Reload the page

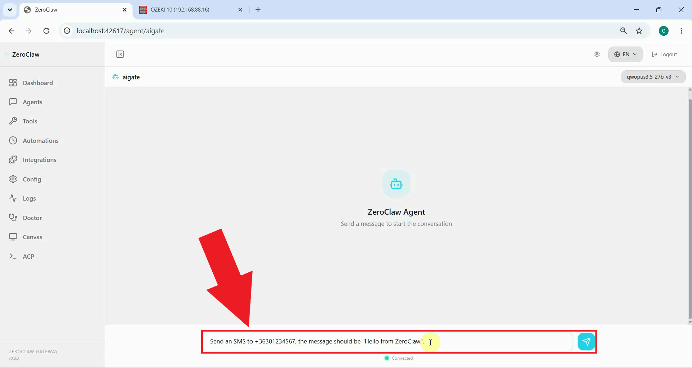[46, 31]
